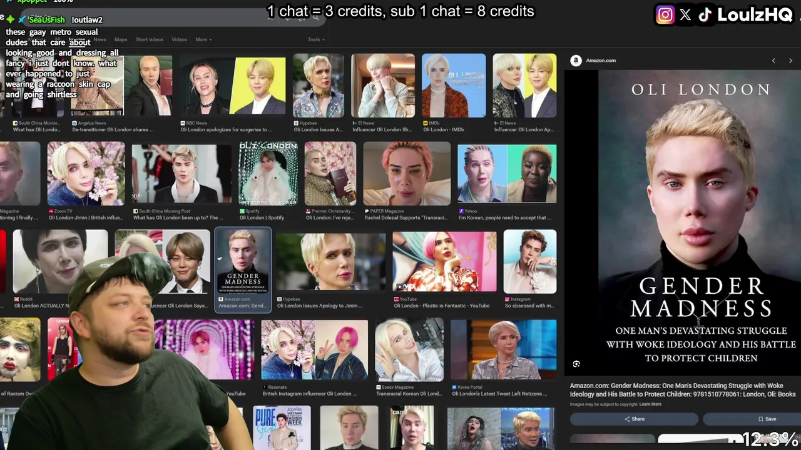The image size is (801, 450).
Task: Click the Reddit favicon under thumbnail
Action: (16, 299)
